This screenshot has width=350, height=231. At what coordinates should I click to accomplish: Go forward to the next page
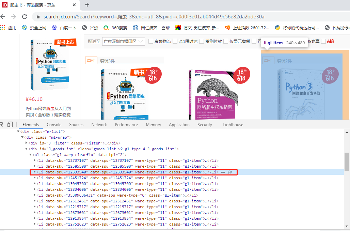click(14, 17)
